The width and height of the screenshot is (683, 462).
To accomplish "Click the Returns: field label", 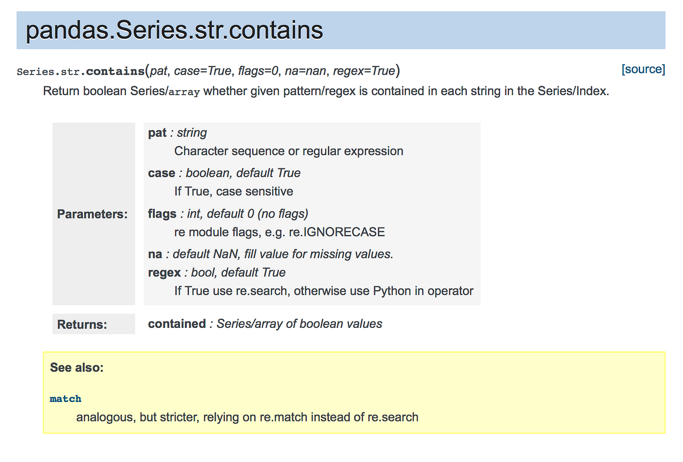I will point(82,324).
